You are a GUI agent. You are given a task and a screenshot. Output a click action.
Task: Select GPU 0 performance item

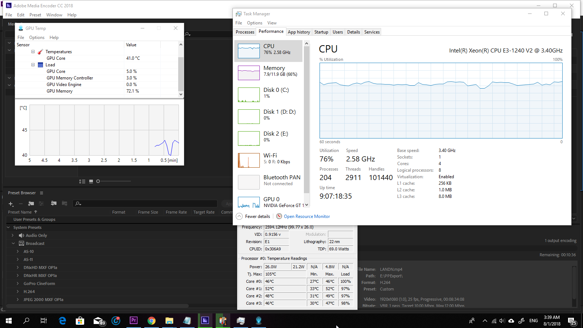(269, 201)
